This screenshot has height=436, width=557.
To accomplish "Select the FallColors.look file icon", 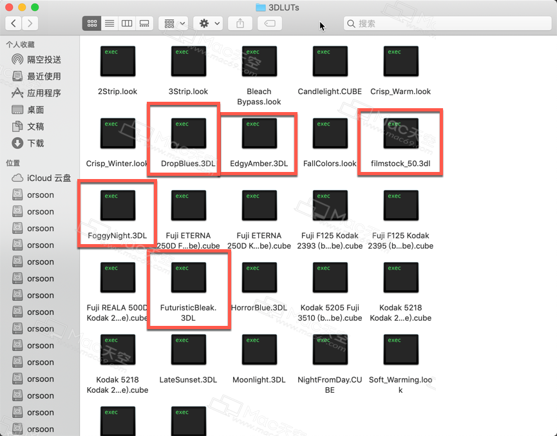I will coord(330,133).
